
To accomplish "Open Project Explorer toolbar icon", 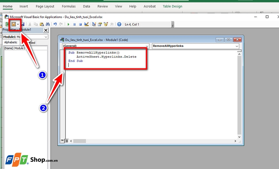I will 94,24.
